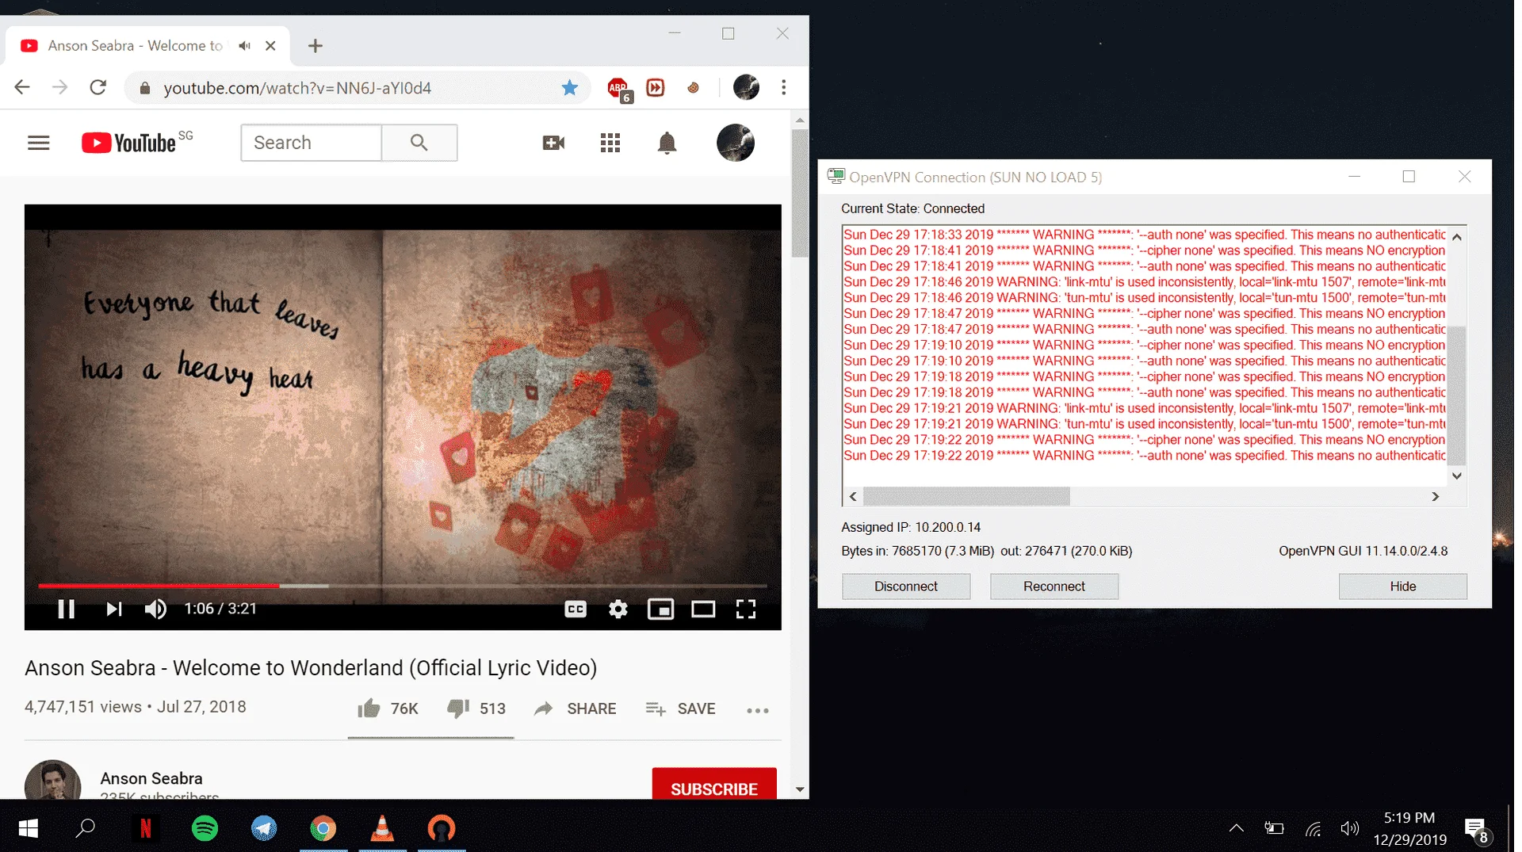Click SAVE to playlist
The height and width of the screenshot is (852, 1522).
pyautogui.click(x=680, y=709)
